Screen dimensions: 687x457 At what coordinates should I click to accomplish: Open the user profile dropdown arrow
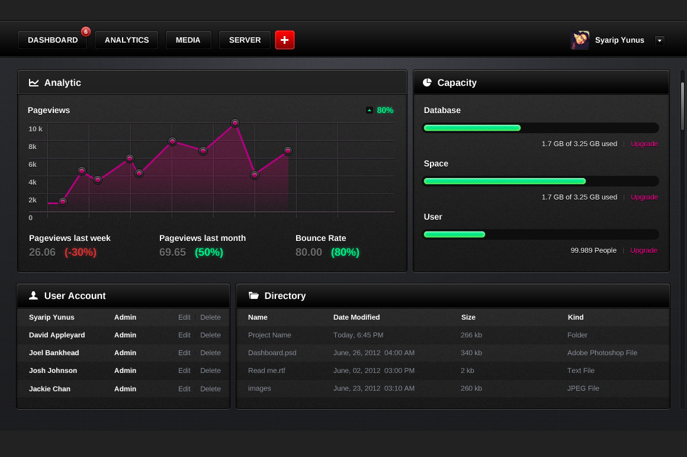coord(660,41)
